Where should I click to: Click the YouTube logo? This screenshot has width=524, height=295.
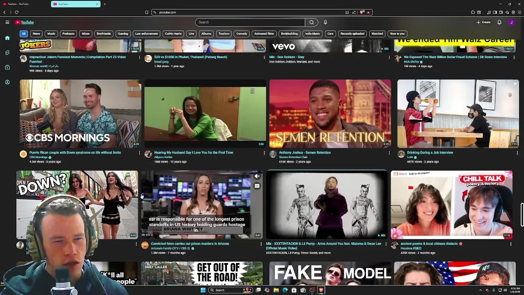[x=25, y=22]
